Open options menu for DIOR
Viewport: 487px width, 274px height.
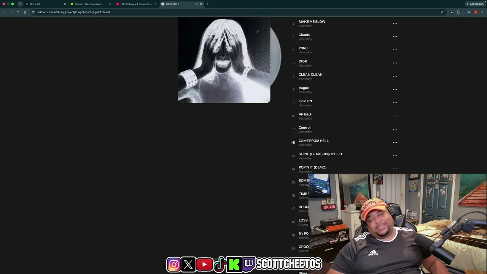pyautogui.click(x=395, y=63)
